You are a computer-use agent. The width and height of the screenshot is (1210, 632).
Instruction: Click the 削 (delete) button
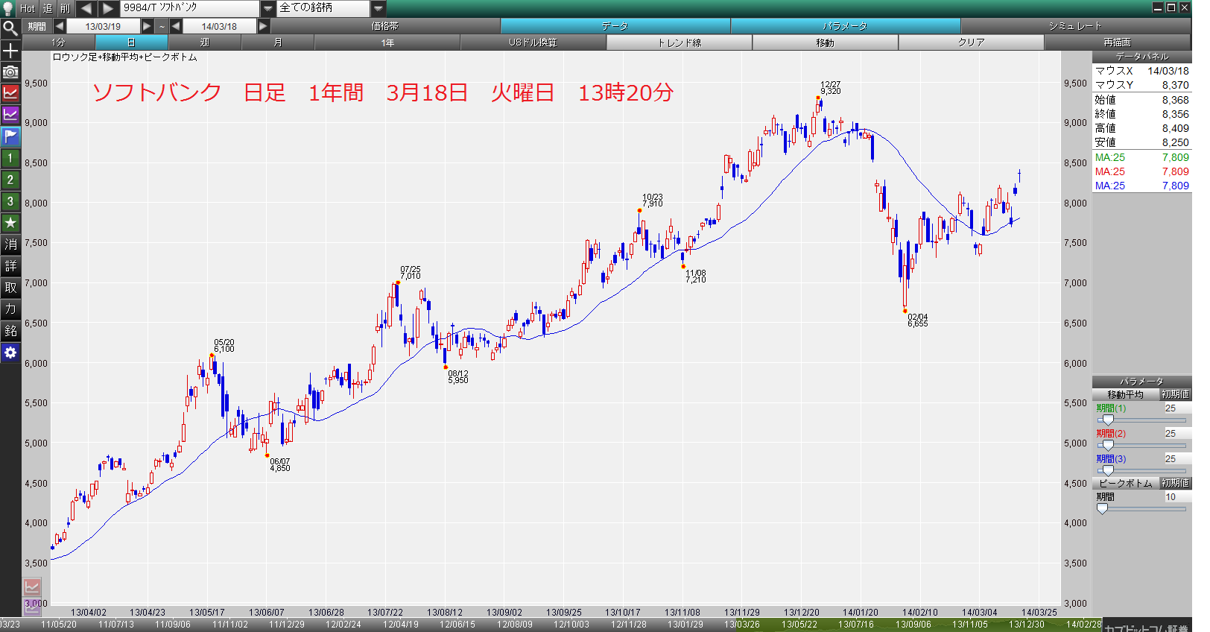[x=66, y=8]
